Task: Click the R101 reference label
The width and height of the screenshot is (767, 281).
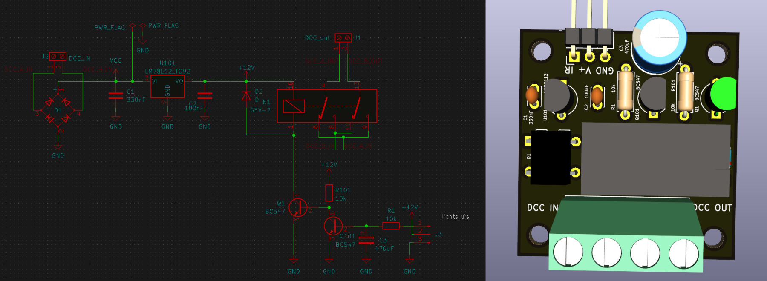Action: tap(343, 190)
